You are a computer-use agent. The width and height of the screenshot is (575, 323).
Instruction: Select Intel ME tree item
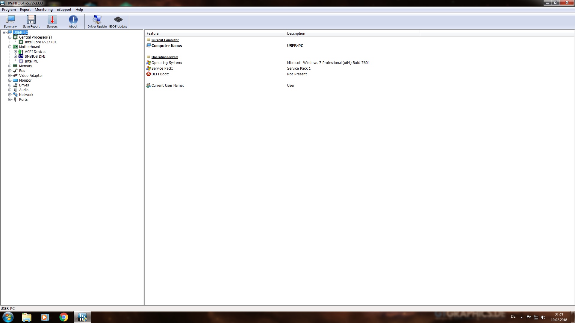click(x=31, y=61)
